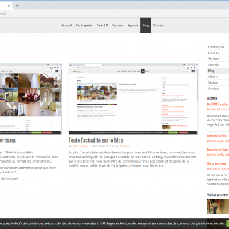
Task: Open the post title ending in Artisans
Action: (8, 140)
